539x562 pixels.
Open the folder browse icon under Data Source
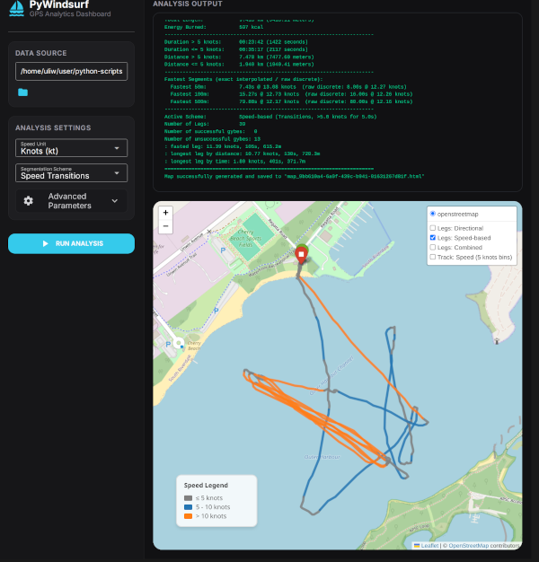pos(23,92)
